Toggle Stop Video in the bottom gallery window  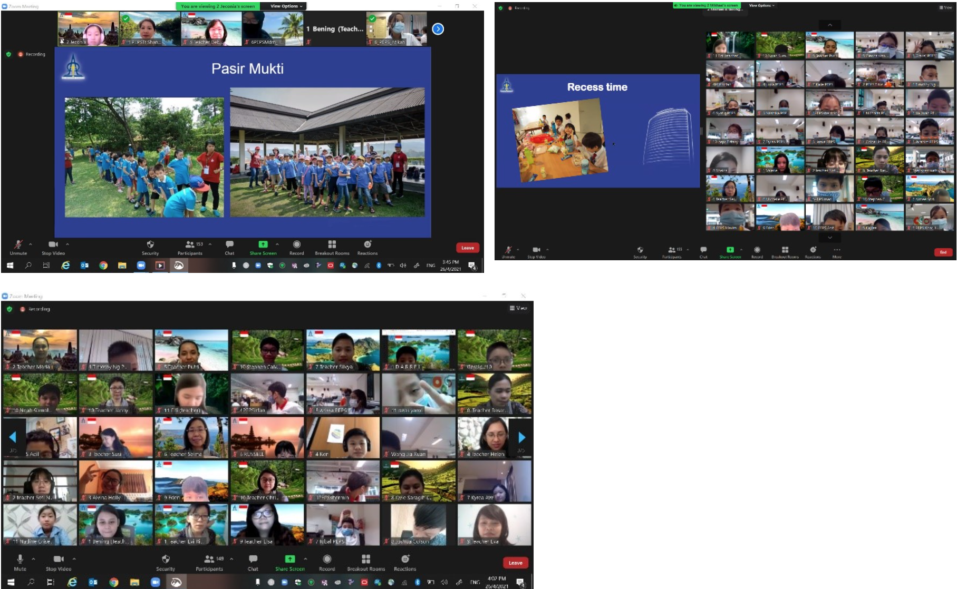[59, 563]
